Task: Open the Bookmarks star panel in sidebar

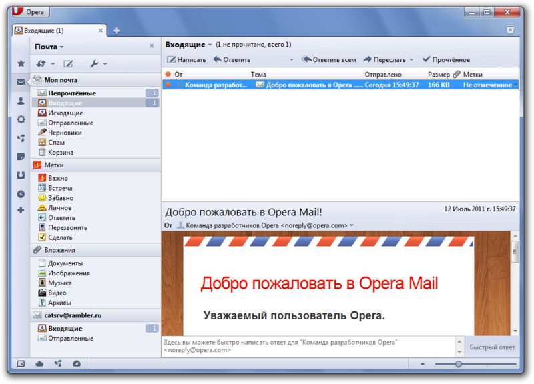Action: 20,63
